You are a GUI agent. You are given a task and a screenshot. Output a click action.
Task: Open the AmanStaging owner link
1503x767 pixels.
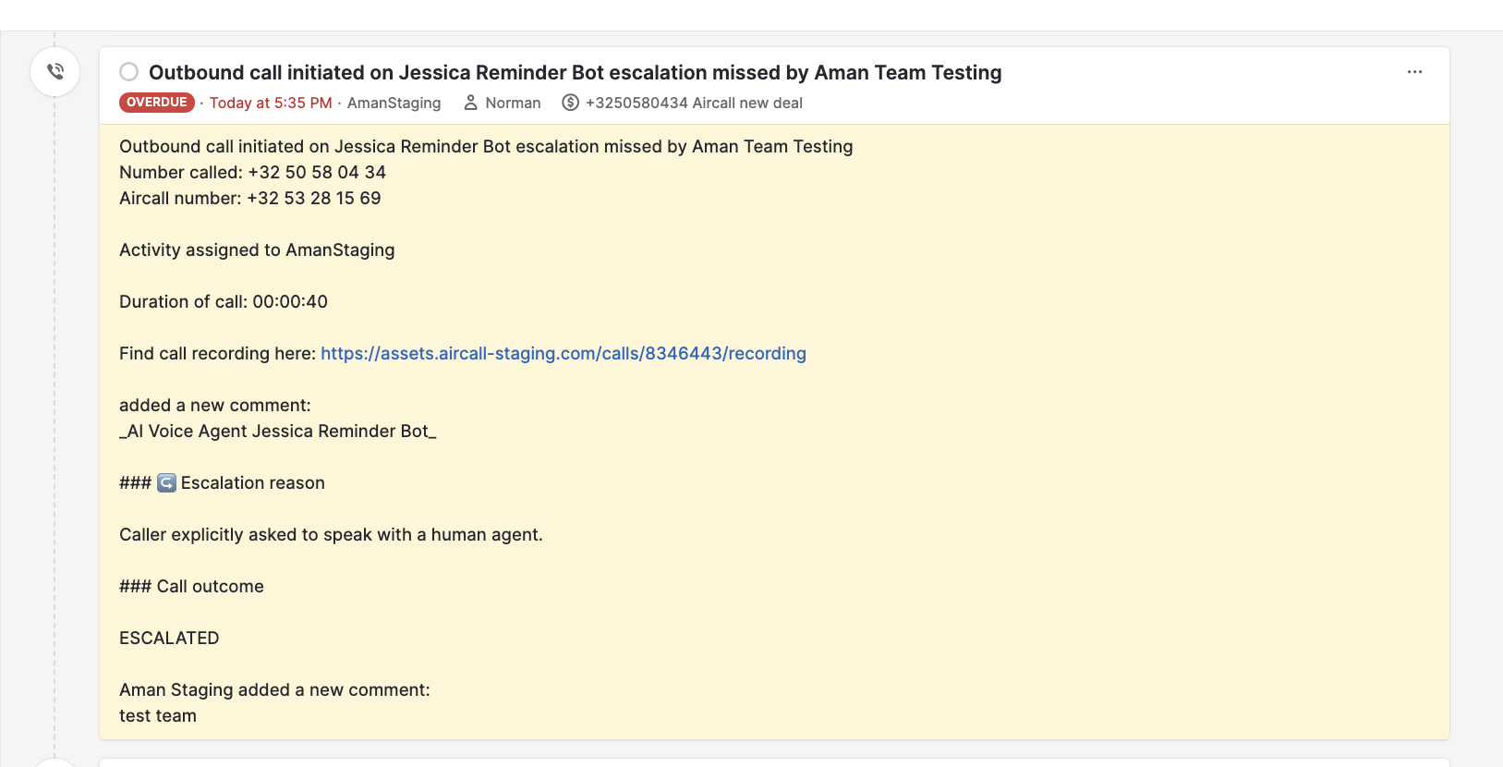pos(394,103)
